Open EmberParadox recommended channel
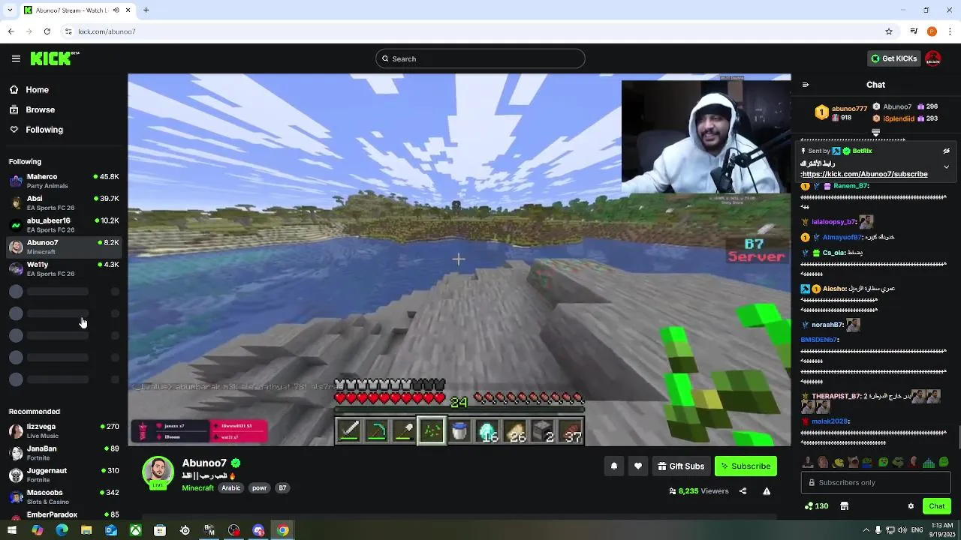961x540 pixels. (63, 515)
